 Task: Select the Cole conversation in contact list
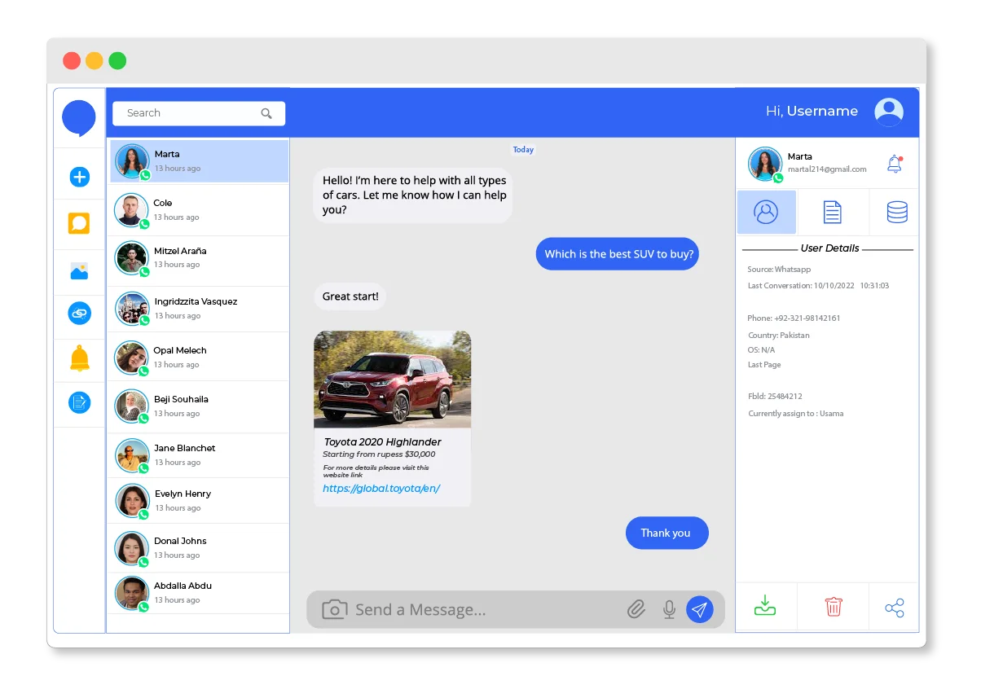199,210
